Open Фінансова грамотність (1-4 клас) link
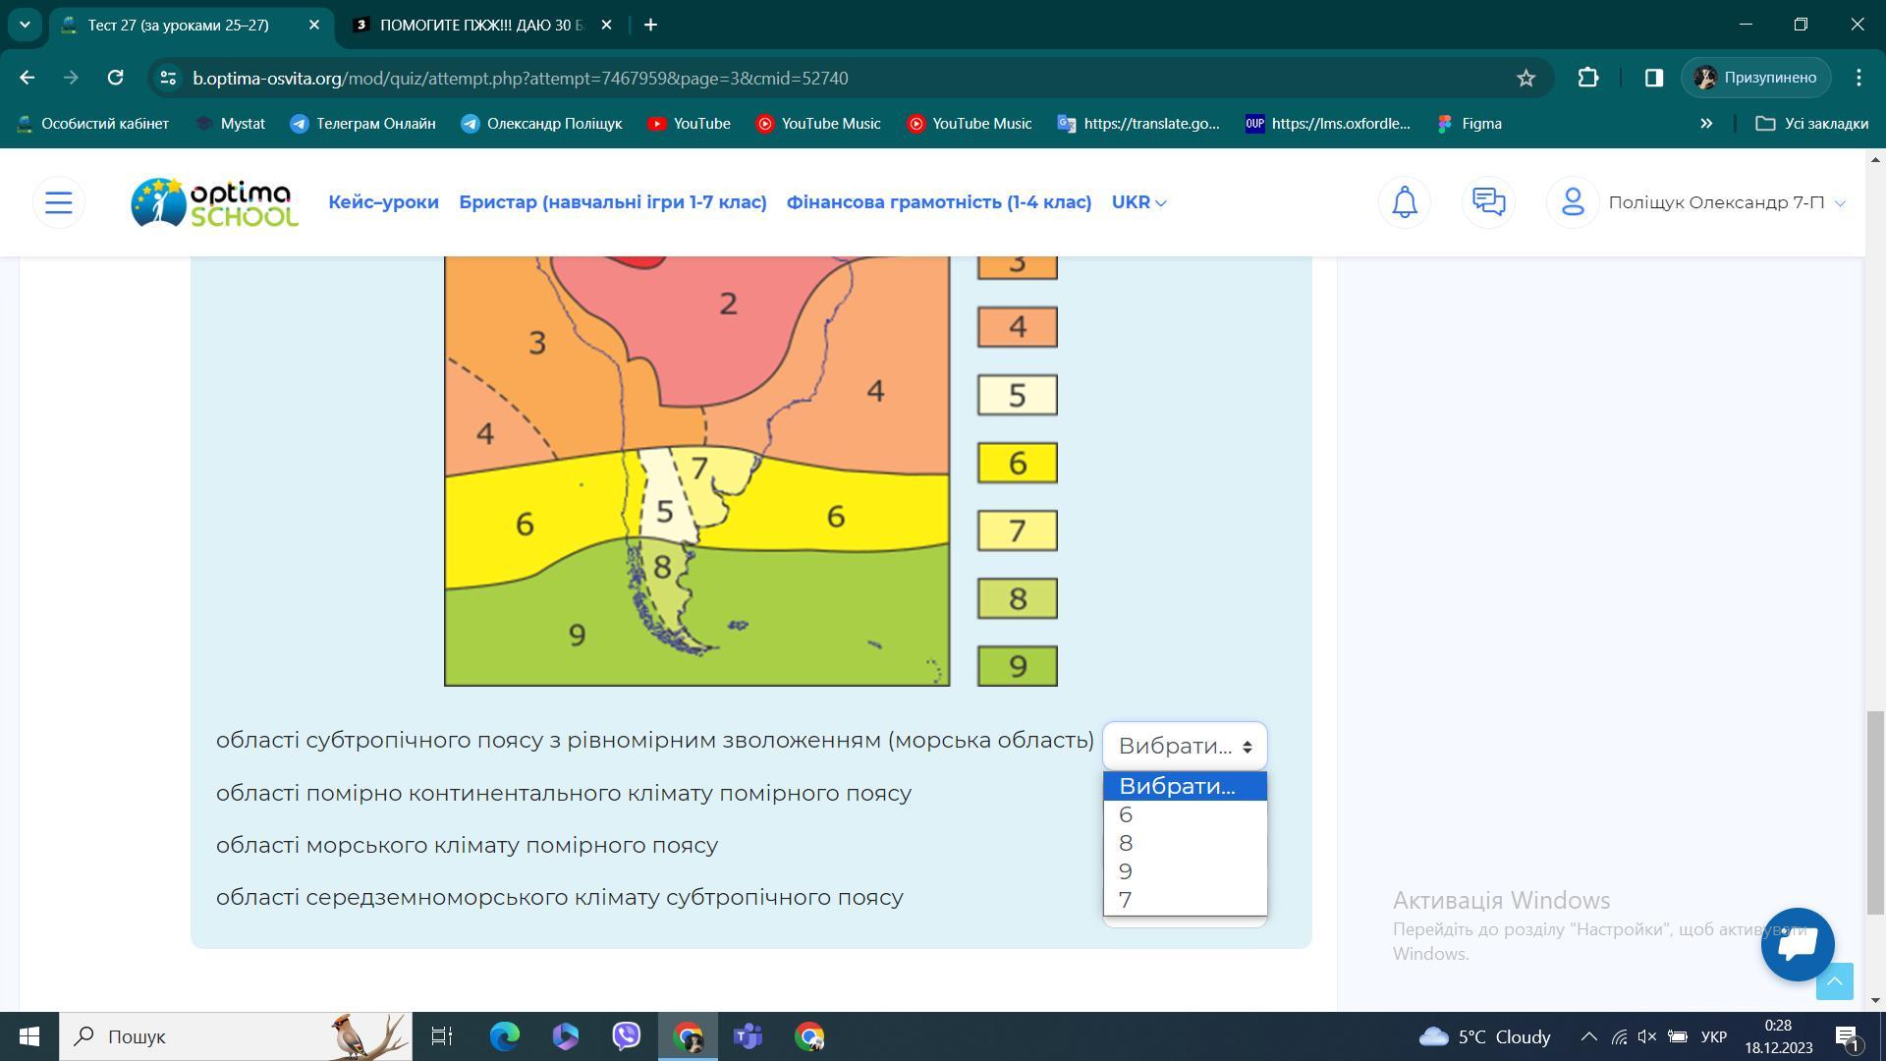Screen dimensions: 1886x1061 (x=938, y=202)
